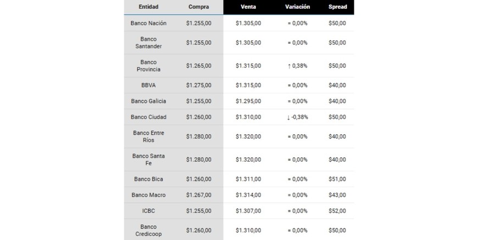Click the Banco Santander entity cell
Viewport: 478px width, 240px height.
148,43
